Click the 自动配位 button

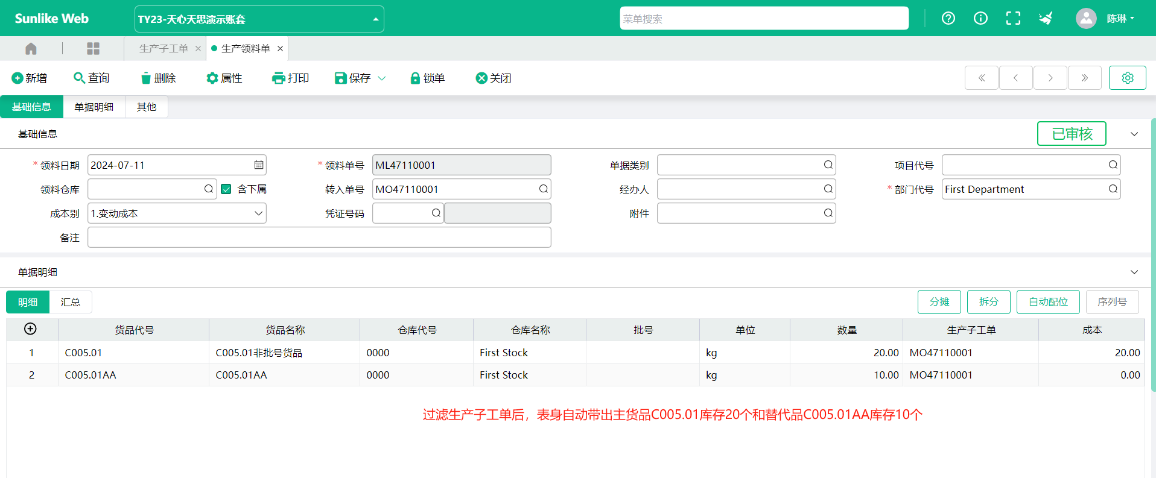1048,302
